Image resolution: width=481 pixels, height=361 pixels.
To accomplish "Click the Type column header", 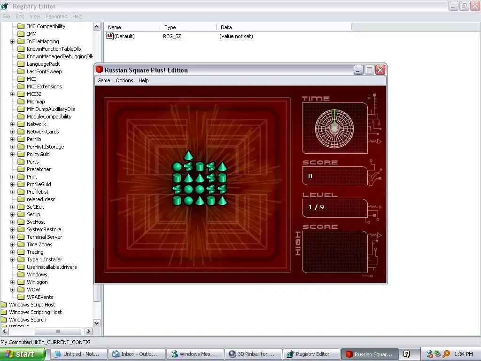I will [188, 27].
